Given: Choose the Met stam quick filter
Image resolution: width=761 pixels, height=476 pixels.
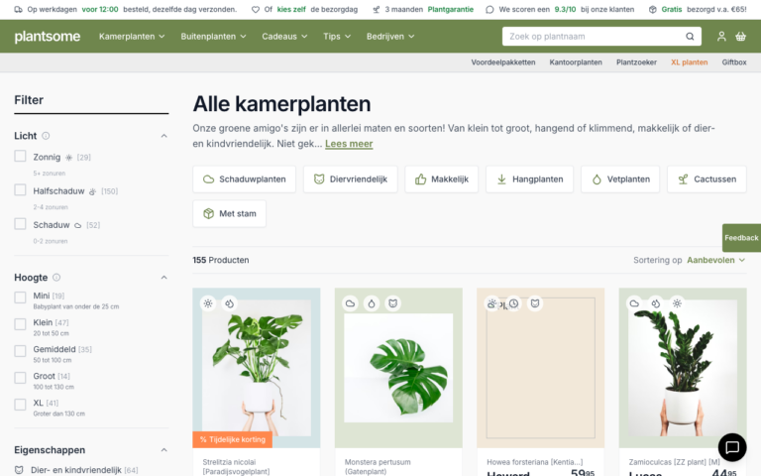Looking at the screenshot, I should [229, 214].
